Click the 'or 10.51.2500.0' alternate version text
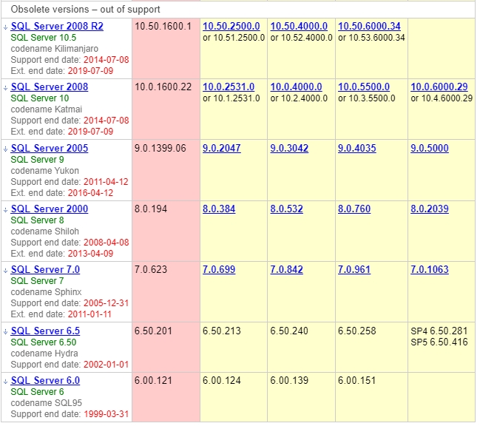Viewport: 480px width, 426px height. coord(234,37)
